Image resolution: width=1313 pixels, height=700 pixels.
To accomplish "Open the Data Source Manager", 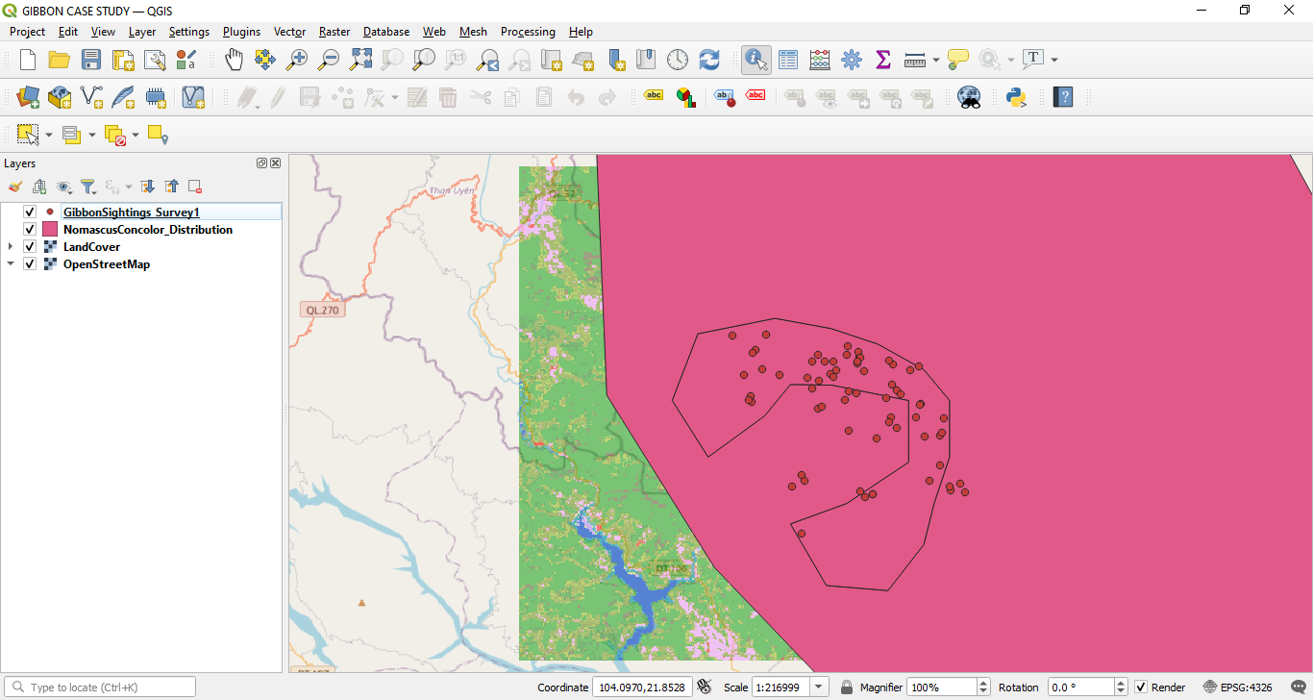I will click(x=28, y=97).
